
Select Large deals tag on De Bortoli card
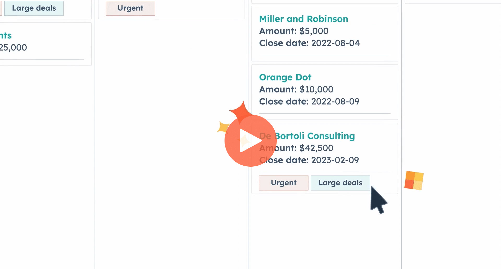click(340, 183)
